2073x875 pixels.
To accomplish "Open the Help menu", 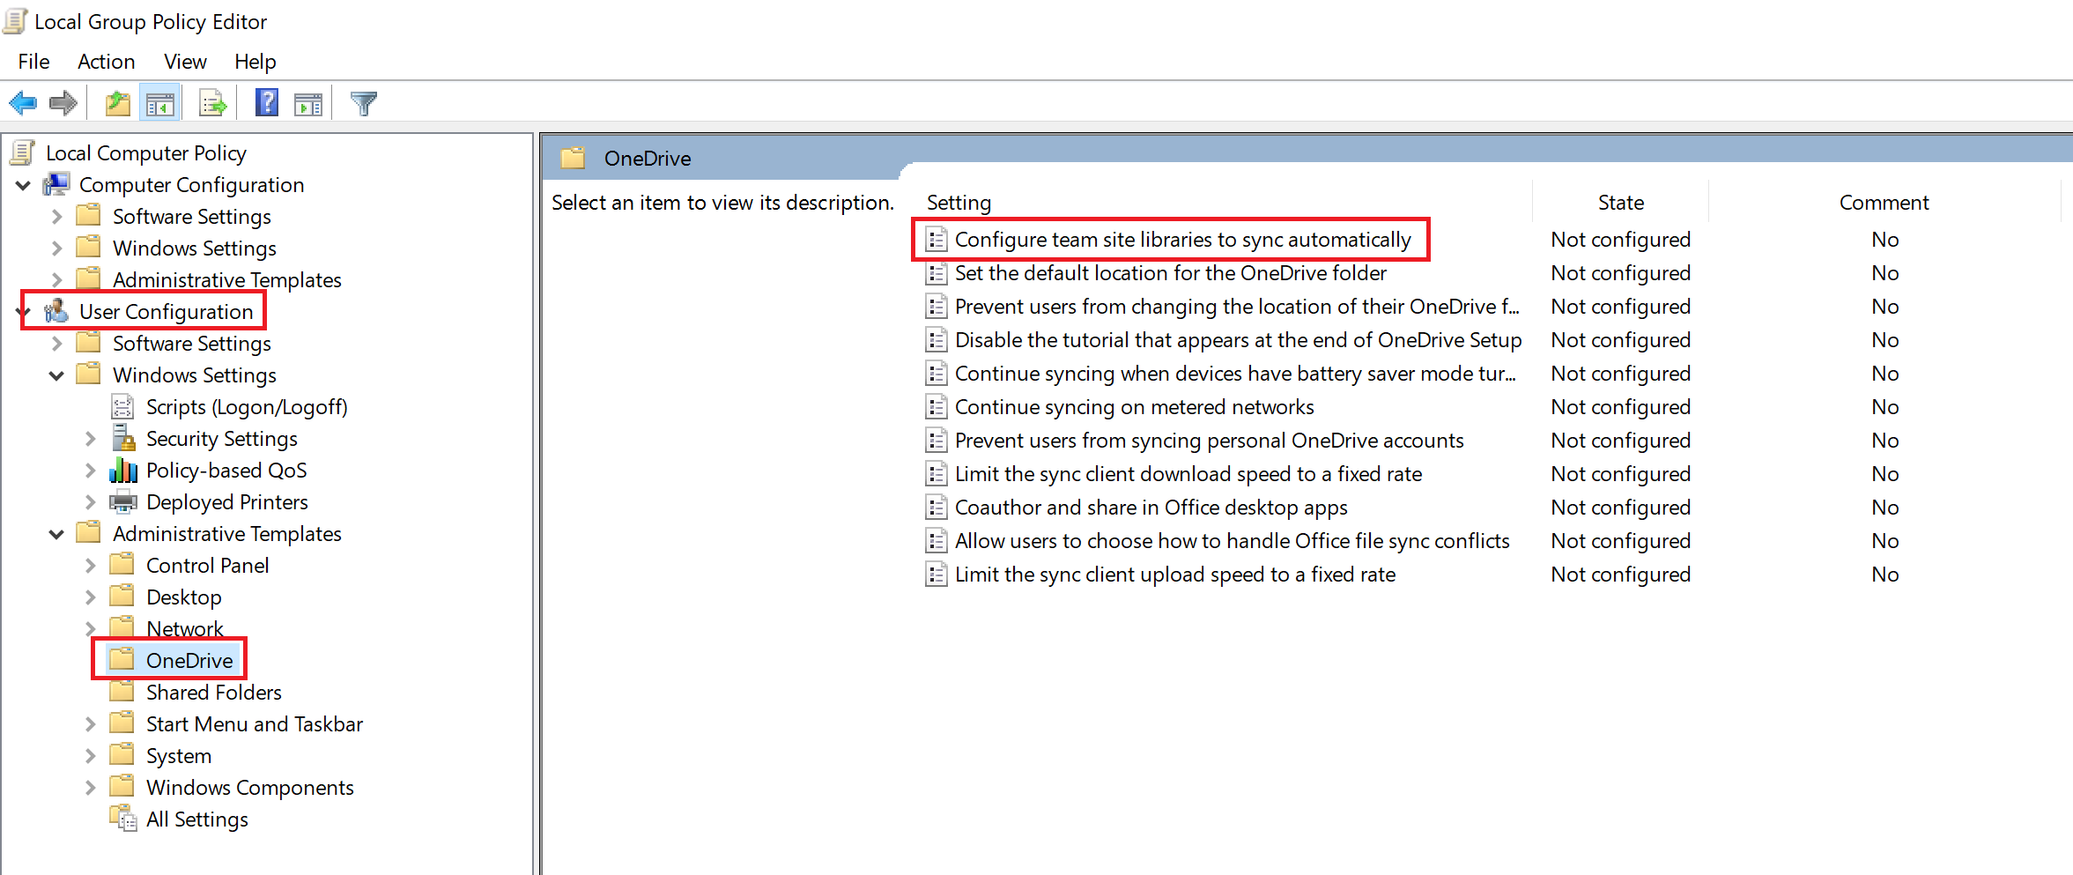I will pos(255,62).
